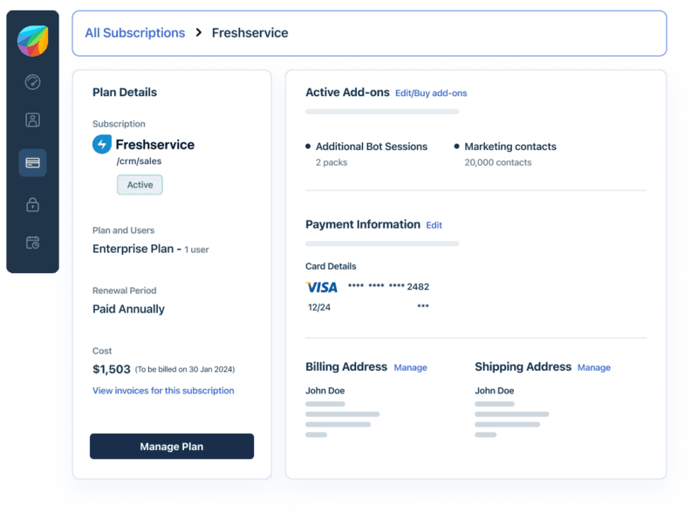Click the Payment Information heading
Image resolution: width=698 pixels, height=513 pixels.
tap(363, 224)
